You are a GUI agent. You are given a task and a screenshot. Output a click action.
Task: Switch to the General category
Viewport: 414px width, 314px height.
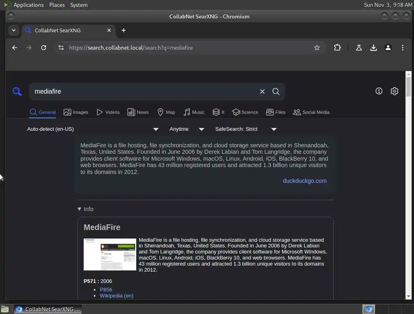click(x=42, y=112)
